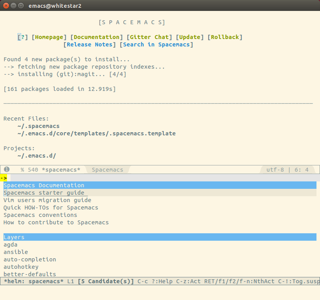The image size is (320, 300).
Task: Maximize the emacs window
Action: (x=21, y=6)
